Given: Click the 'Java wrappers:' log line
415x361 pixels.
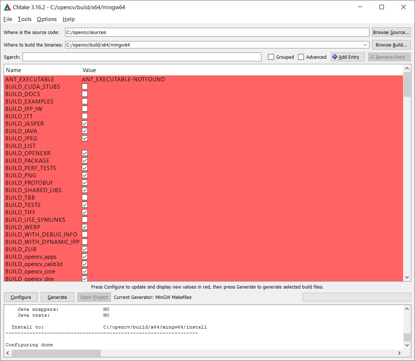Looking at the screenshot, I should 38,309.
